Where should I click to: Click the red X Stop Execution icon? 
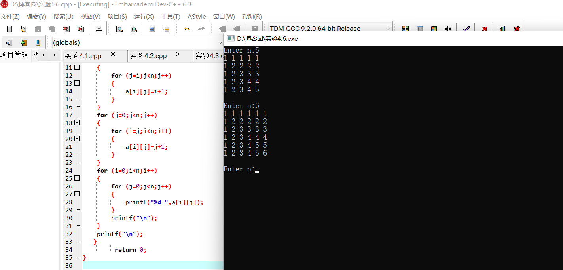(484, 29)
